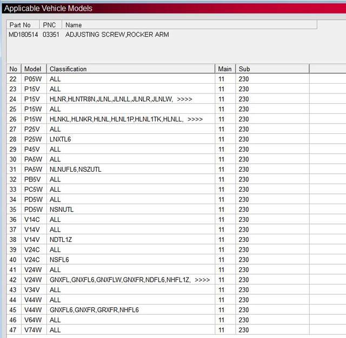
Task: Click row number 42
Action: (13, 280)
